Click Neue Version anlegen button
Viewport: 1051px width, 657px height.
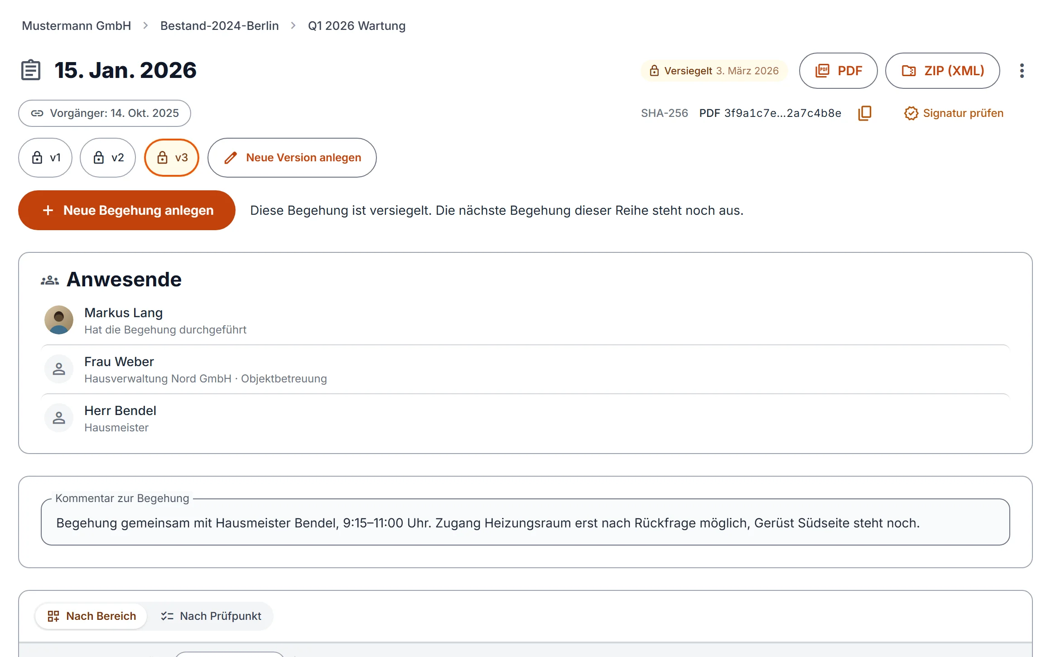coord(292,158)
